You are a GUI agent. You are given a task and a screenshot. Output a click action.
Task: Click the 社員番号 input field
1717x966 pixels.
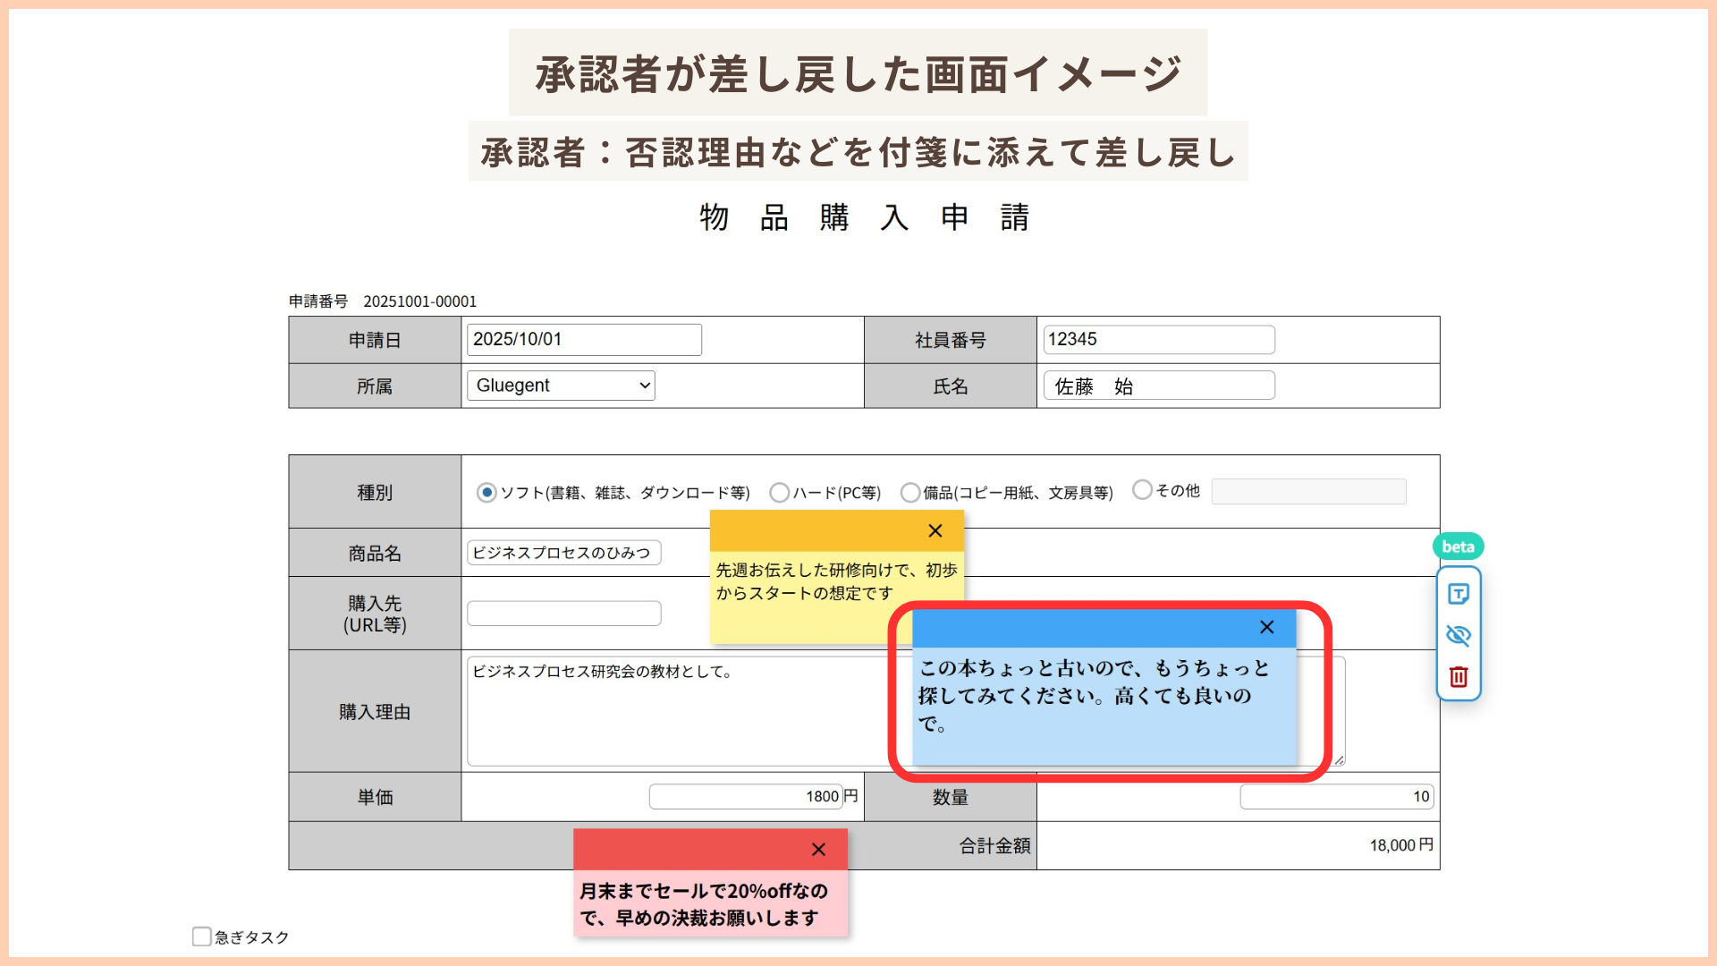click(1158, 340)
